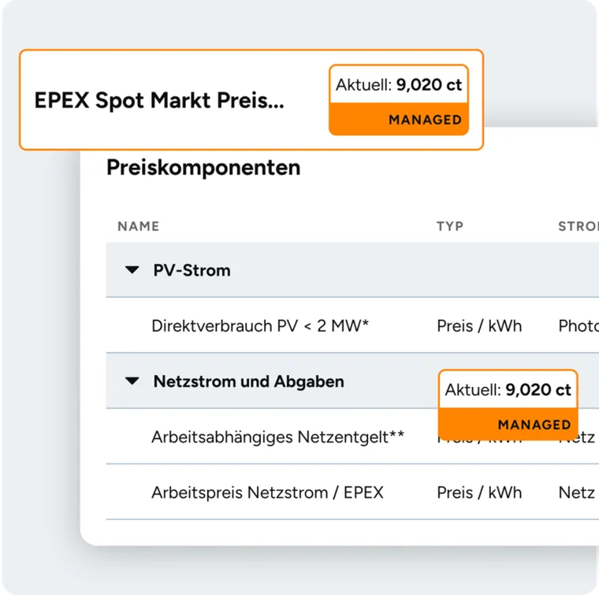599x595 pixels.
Task: Click the truncated STRO column header
Action: pos(578,226)
